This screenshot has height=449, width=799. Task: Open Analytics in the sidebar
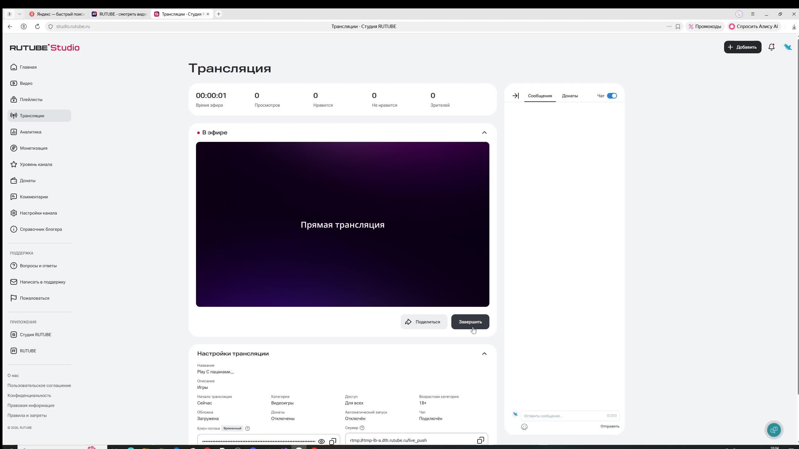coord(31,132)
